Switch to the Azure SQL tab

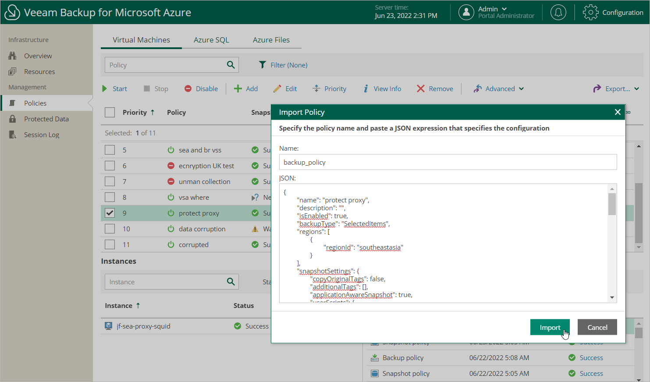click(x=211, y=40)
